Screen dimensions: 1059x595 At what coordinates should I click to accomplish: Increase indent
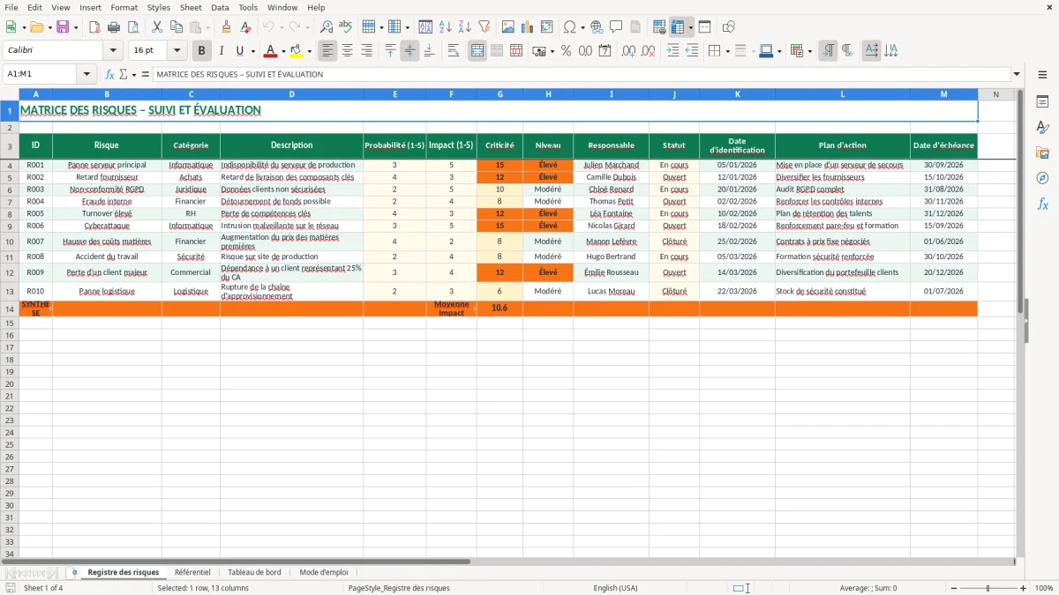672,51
